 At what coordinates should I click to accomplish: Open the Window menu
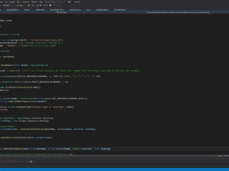pos(34,2)
